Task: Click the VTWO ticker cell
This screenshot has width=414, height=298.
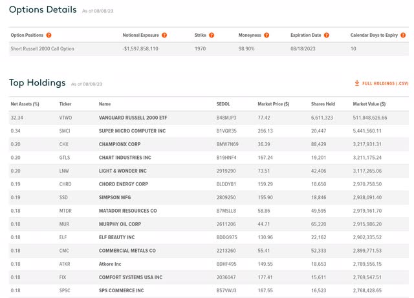Action: click(x=65, y=118)
